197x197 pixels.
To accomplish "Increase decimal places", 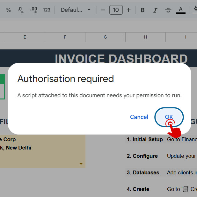I will pos(33,10).
